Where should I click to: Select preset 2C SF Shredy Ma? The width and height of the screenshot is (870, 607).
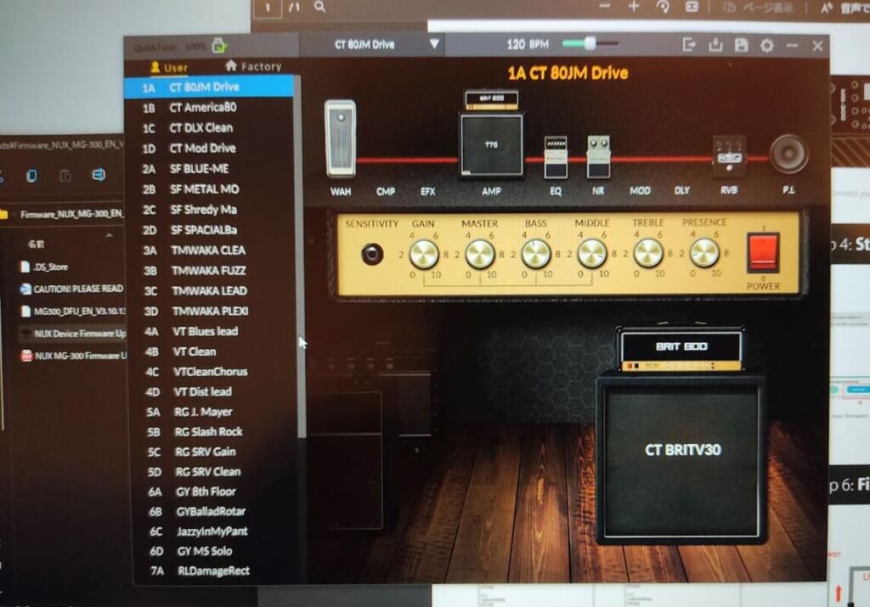211,210
